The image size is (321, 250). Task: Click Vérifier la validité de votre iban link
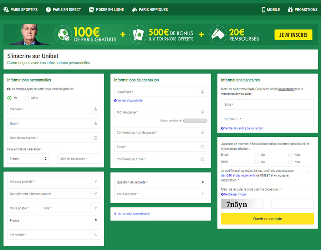[242, 128]
